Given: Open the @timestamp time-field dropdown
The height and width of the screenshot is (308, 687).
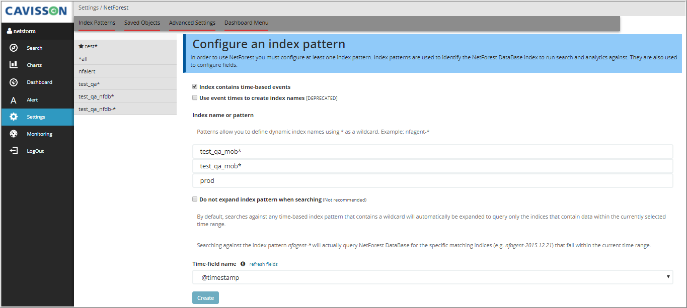Looking at the screenshot, I should [x=432, y=277].
